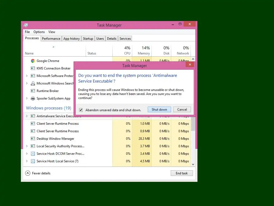
Task: Click the Spooler SubSystem App printer icon
Action: [x=33, y=98]
